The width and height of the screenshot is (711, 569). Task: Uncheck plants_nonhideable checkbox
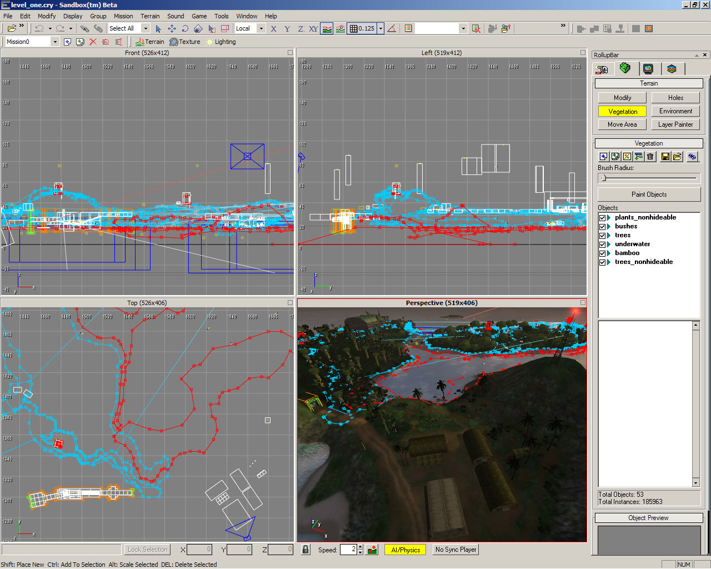(602, 218)
